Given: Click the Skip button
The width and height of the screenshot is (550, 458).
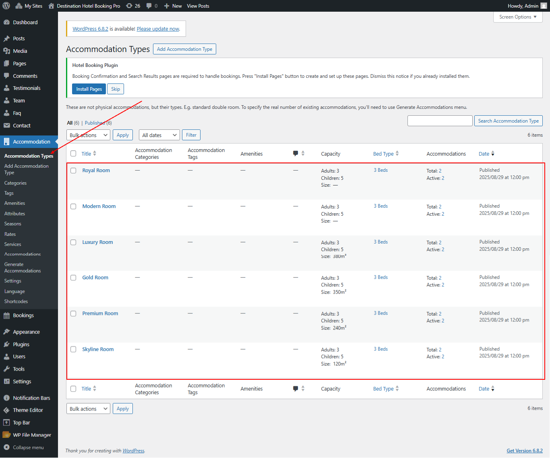Looking at the screenshot, I should tap(116, 89).
